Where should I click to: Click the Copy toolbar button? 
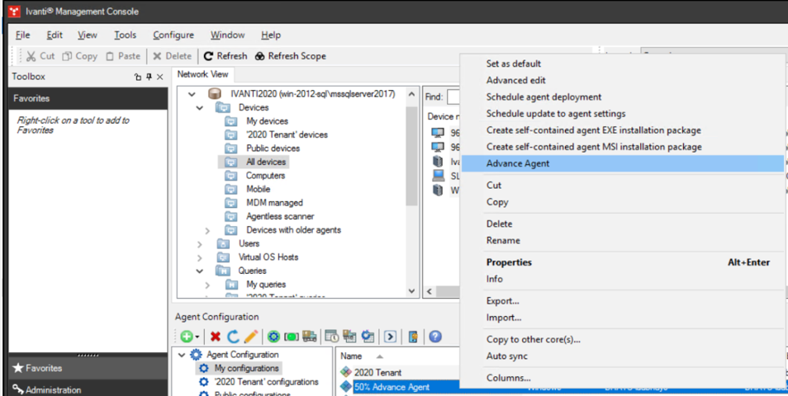tap(79, 56)
